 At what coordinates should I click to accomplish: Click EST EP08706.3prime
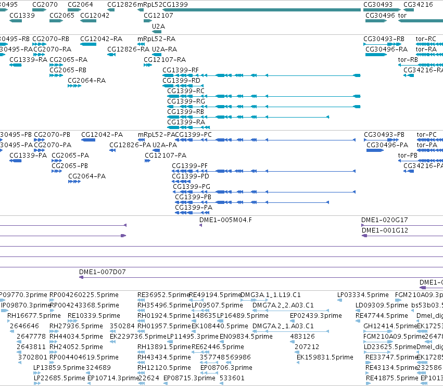[x=226, y=368]
